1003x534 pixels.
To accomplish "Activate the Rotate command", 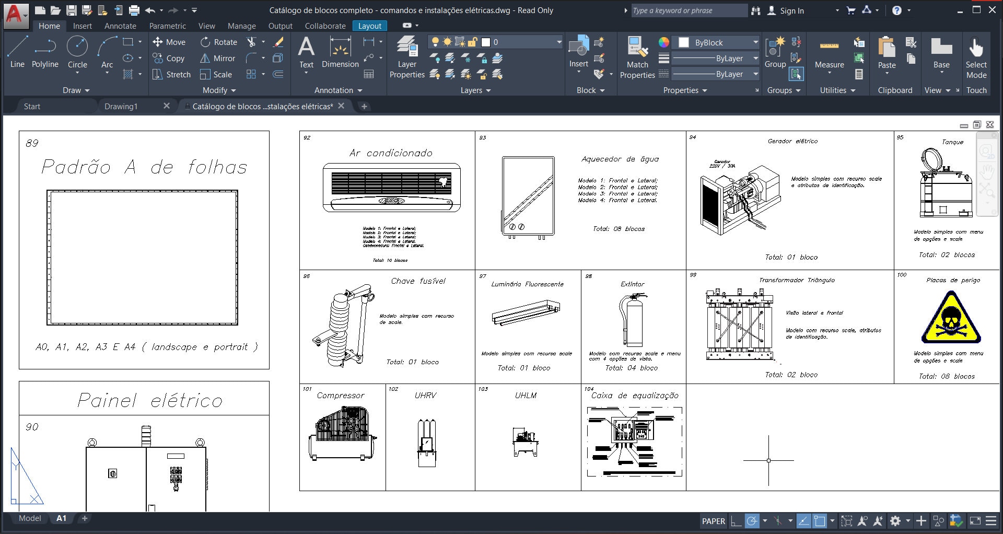I will point(218,42).
